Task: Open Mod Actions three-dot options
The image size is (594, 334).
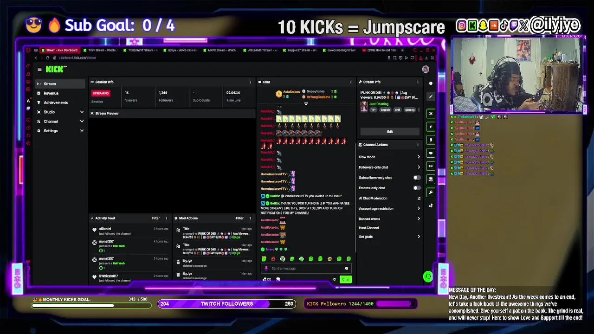Action: click(x=251, y=218)
